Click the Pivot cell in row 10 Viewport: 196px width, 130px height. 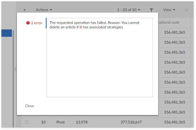[61, 122]
